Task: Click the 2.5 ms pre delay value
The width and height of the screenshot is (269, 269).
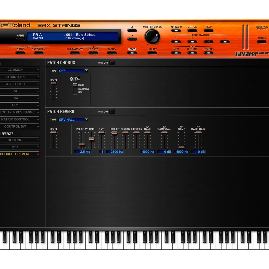Action: point(82,152)
